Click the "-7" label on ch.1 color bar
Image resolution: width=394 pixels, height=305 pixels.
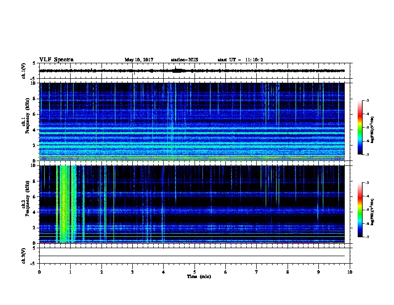tap(367, 154)
